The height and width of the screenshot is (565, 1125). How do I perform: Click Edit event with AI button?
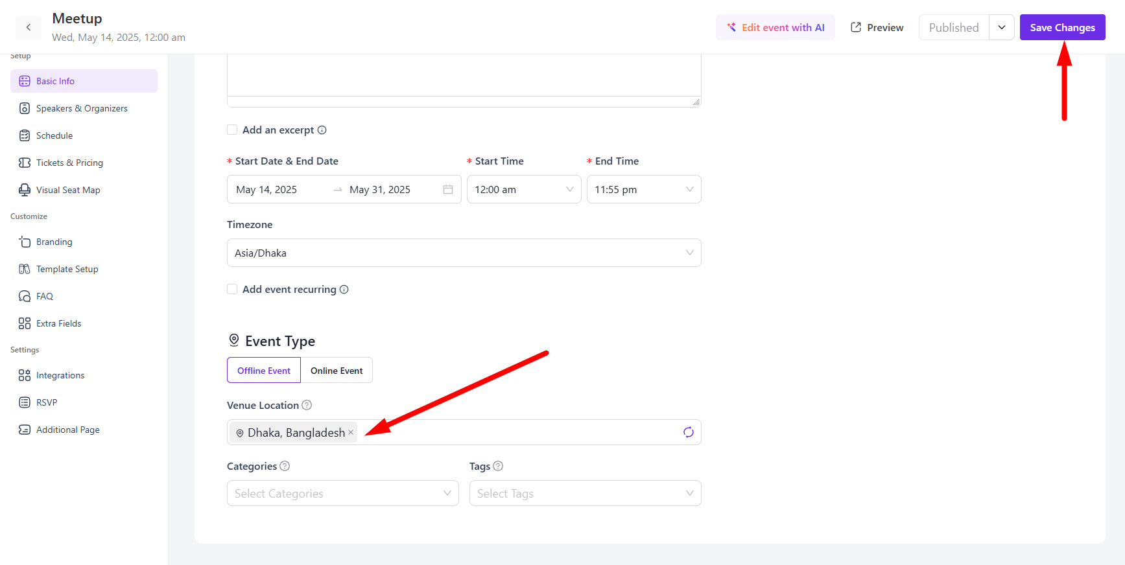(776, 27)
